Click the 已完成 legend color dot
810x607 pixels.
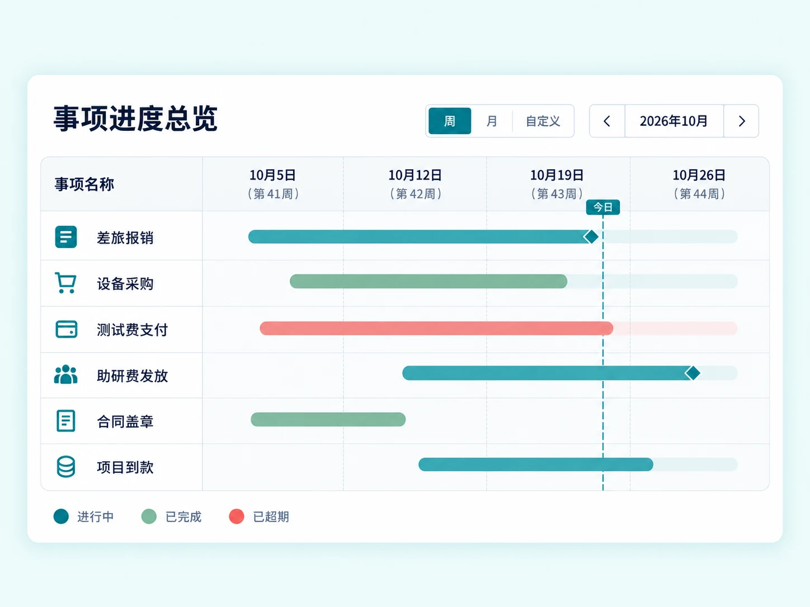(149, 516)
